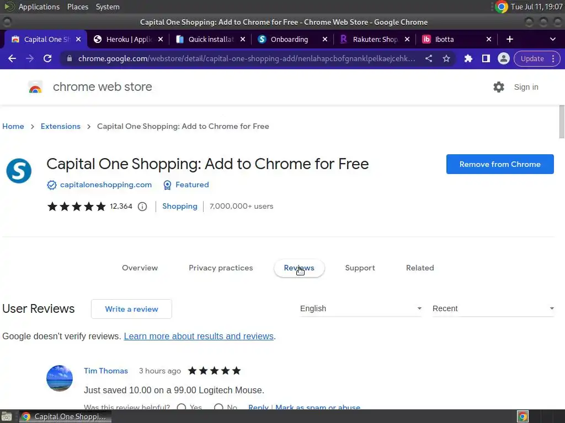Open the Chrome profile avatar

503,58
